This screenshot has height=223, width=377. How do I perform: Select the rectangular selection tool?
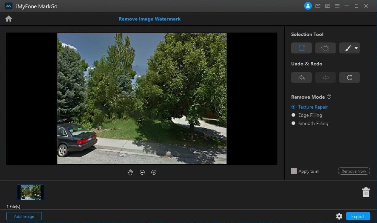[301, 48]
